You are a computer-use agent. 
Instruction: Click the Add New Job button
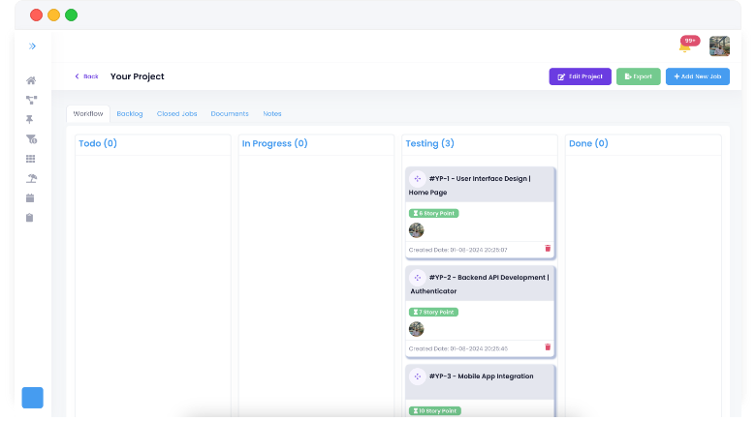(x=697, y=76)
